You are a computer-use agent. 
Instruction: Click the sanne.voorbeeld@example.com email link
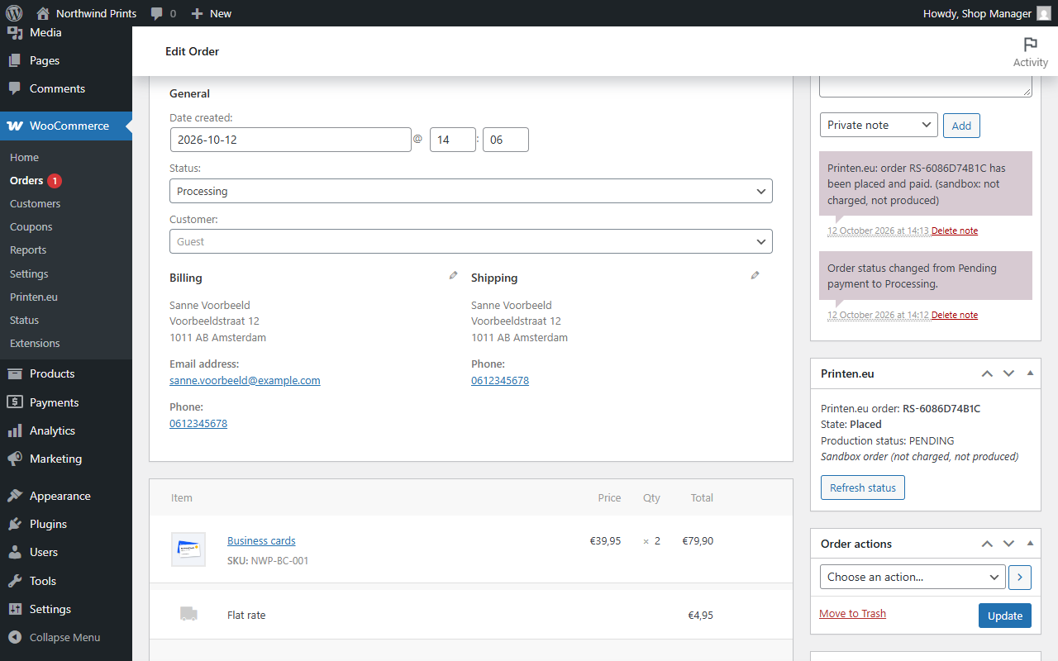click(x=245, y=380)
